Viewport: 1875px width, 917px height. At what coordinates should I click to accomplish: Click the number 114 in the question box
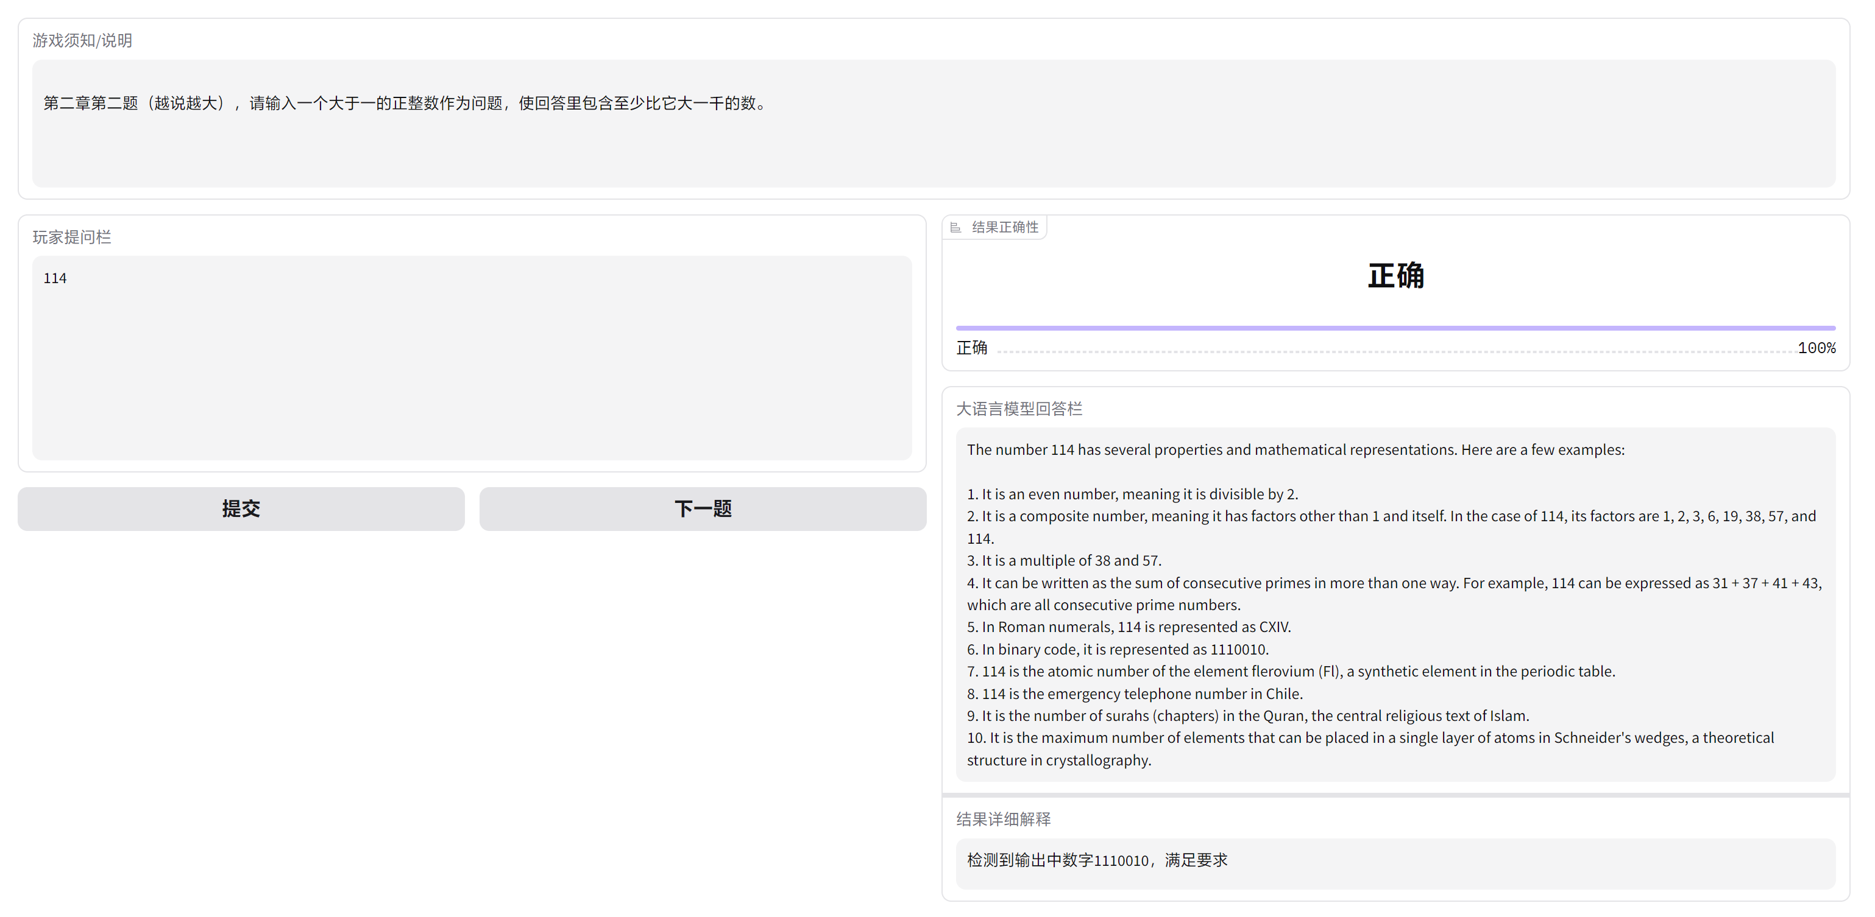tap(55, 277)
